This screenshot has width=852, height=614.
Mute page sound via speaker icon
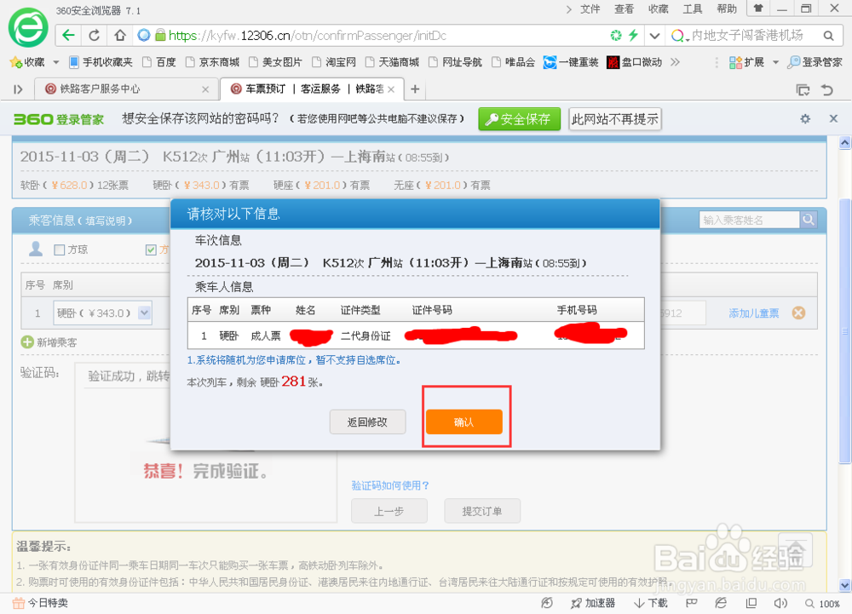coord(780,602)
